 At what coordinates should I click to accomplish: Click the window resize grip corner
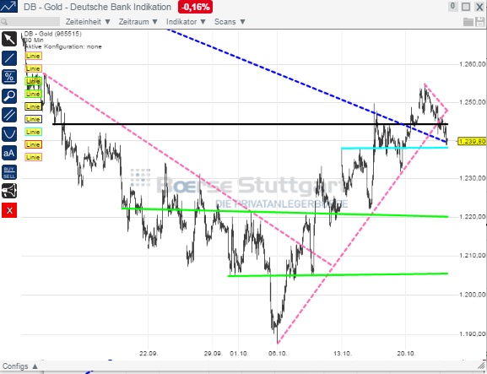[482, 365]
